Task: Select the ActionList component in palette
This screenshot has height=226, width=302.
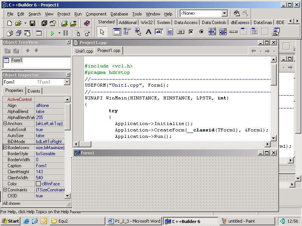Action: (x=276, y=32)
